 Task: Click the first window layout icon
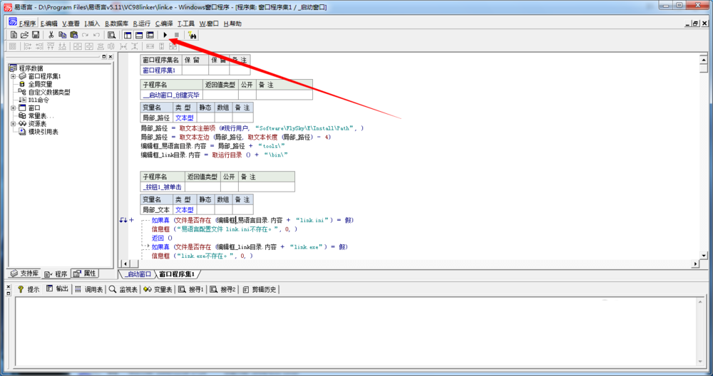pos(128,35)
